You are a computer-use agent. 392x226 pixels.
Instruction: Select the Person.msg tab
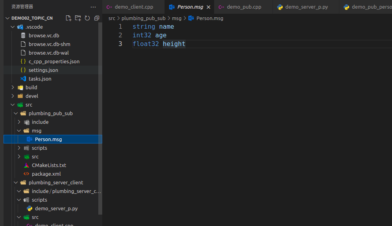[190, 7]
